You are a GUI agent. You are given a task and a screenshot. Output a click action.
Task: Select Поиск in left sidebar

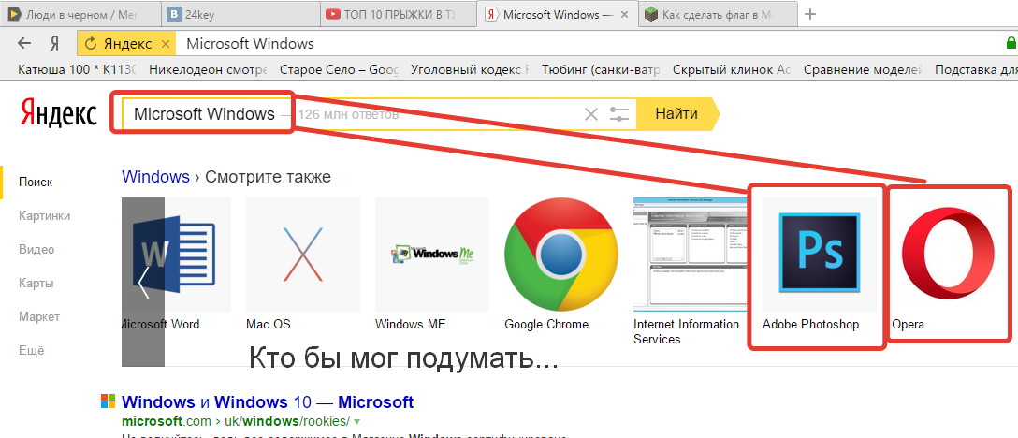coord(36,182)
